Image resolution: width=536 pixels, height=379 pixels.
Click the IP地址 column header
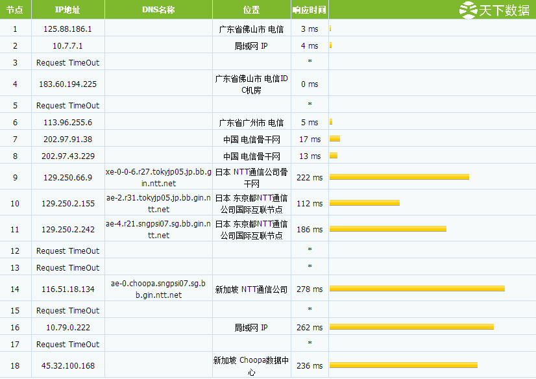(x=67, y=10)
